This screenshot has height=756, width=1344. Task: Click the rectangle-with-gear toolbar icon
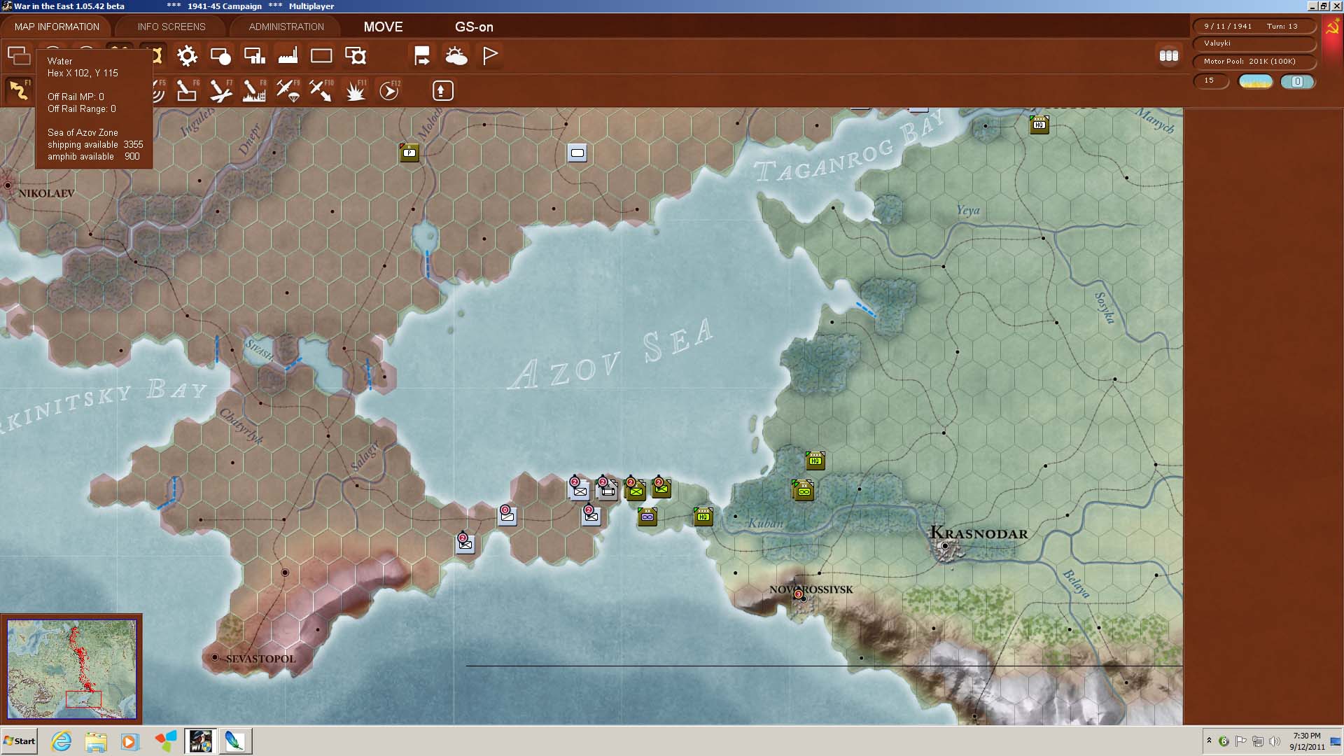pos(355,56)
